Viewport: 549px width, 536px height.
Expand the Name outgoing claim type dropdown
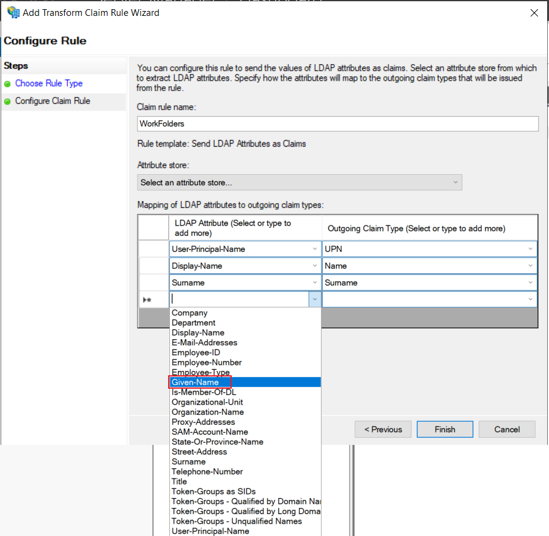(530, 266)
